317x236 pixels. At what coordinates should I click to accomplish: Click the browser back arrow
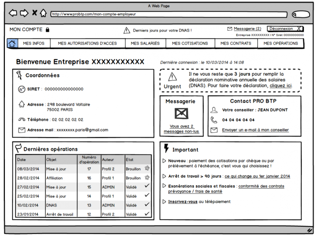(x=13, y=13)
